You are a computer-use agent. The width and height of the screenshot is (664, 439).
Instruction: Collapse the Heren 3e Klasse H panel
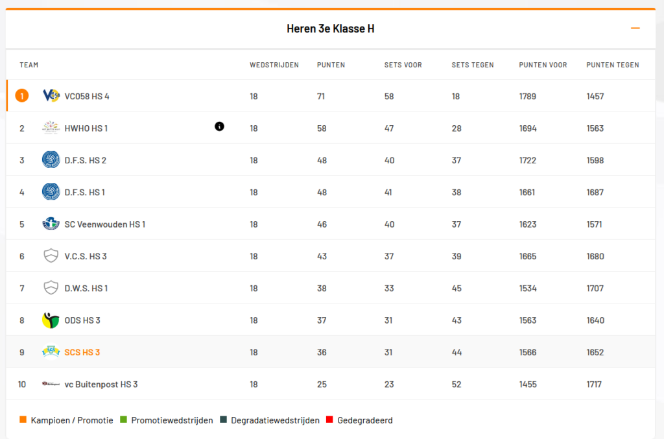(635, 29)
